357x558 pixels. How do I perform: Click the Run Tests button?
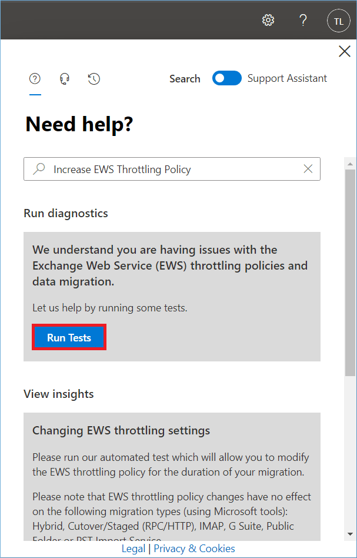69,337
